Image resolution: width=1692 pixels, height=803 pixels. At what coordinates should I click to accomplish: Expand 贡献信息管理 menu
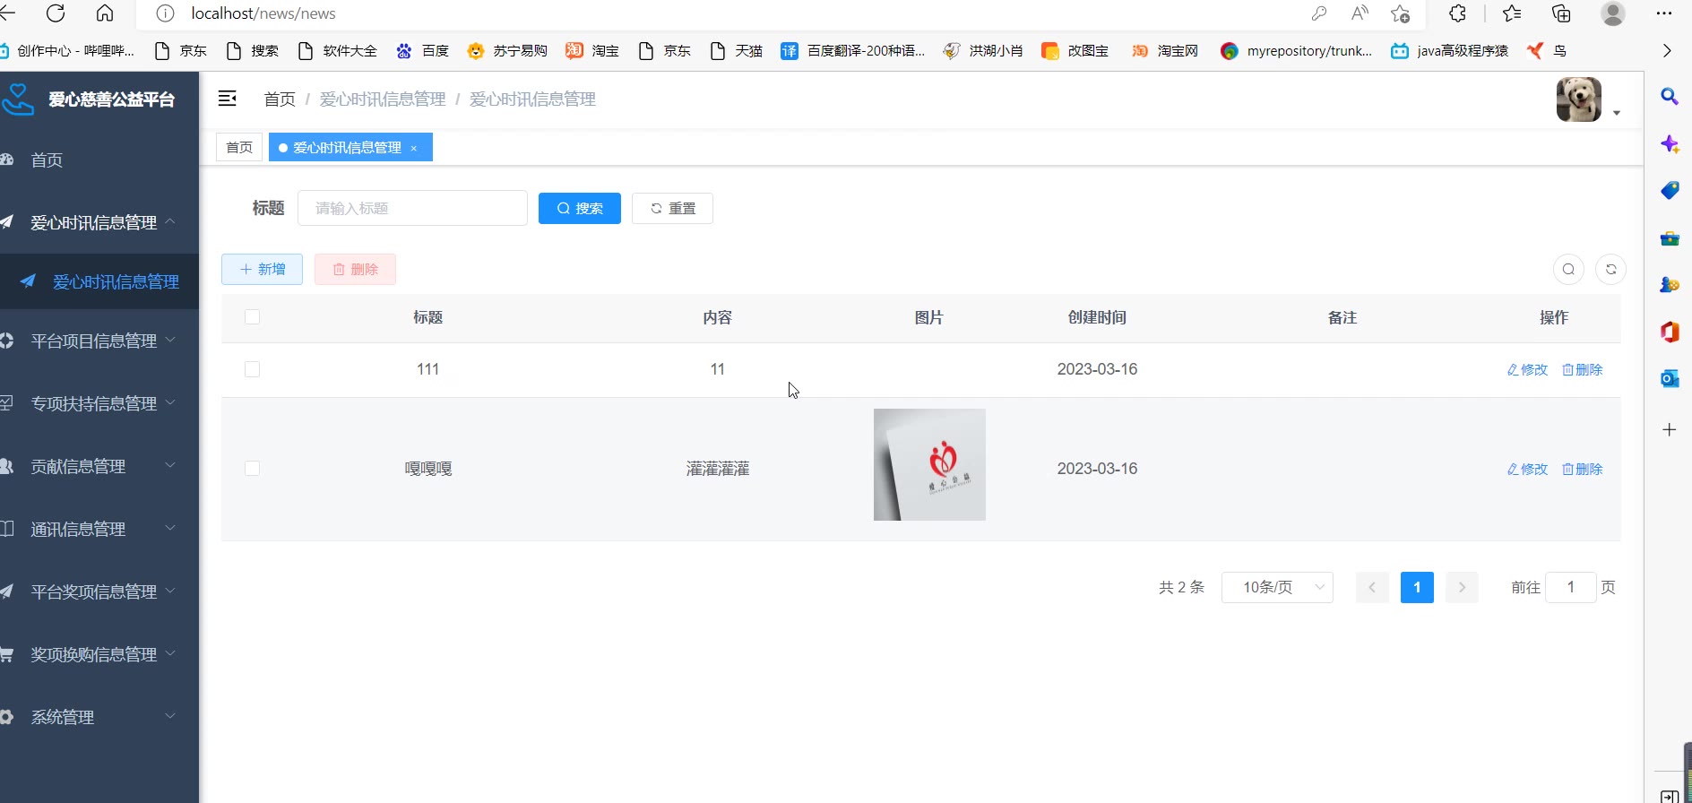point(99,466)
